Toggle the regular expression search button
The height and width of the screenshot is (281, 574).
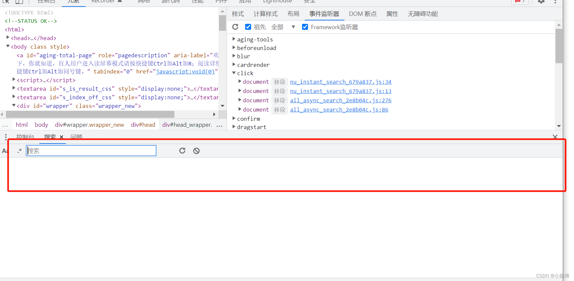click(20, 151)
